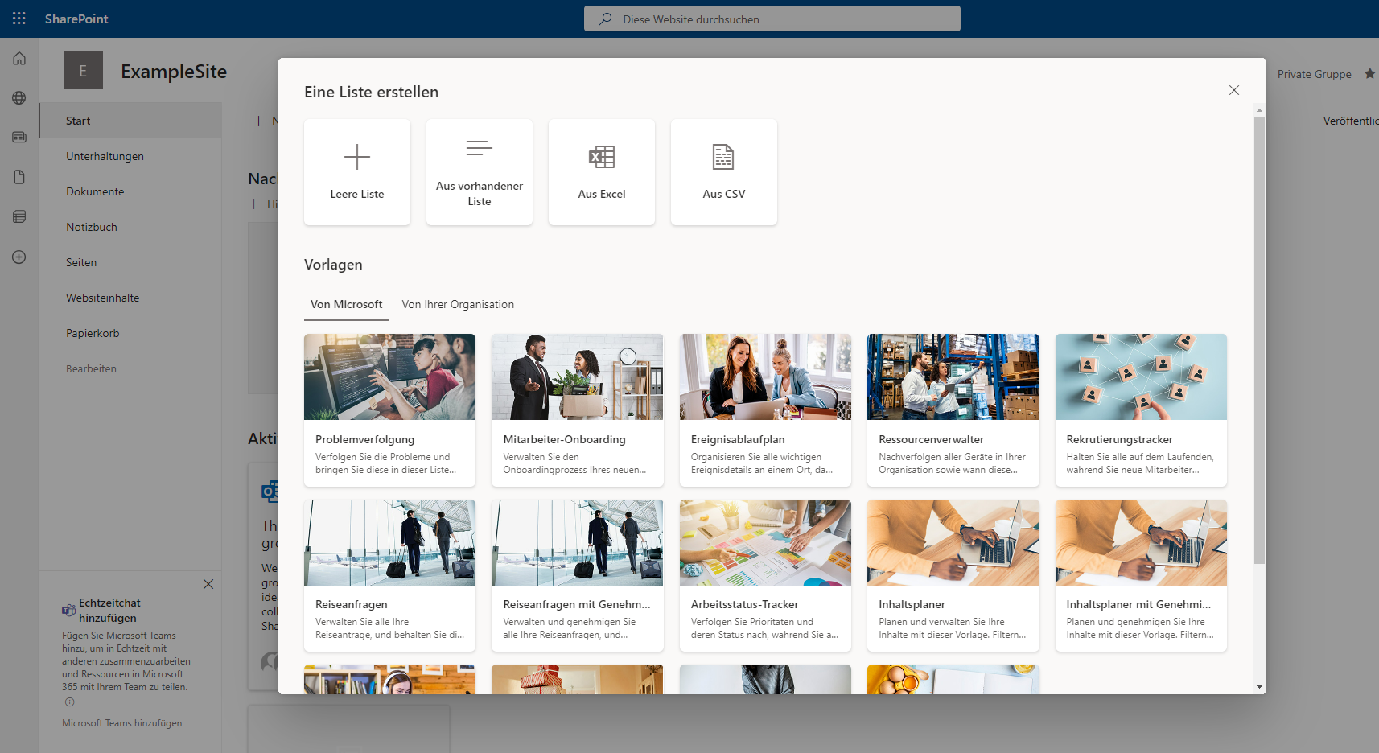The image size is (1379, 753).
Task: Open Unterhaltungen in site navigation
Action: [x=130, y=156]
